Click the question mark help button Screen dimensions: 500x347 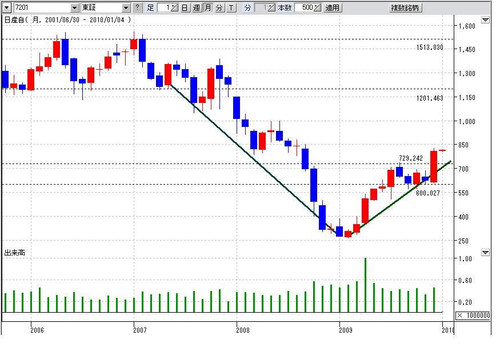click(137, 8)
